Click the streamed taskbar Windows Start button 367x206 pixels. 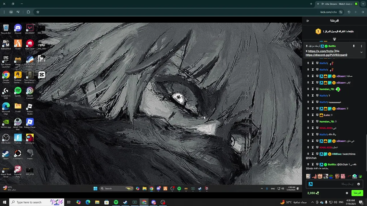95,189
